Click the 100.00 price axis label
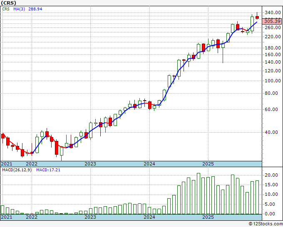Viewport: 283px width, 227px height. [x=272, y=81]
